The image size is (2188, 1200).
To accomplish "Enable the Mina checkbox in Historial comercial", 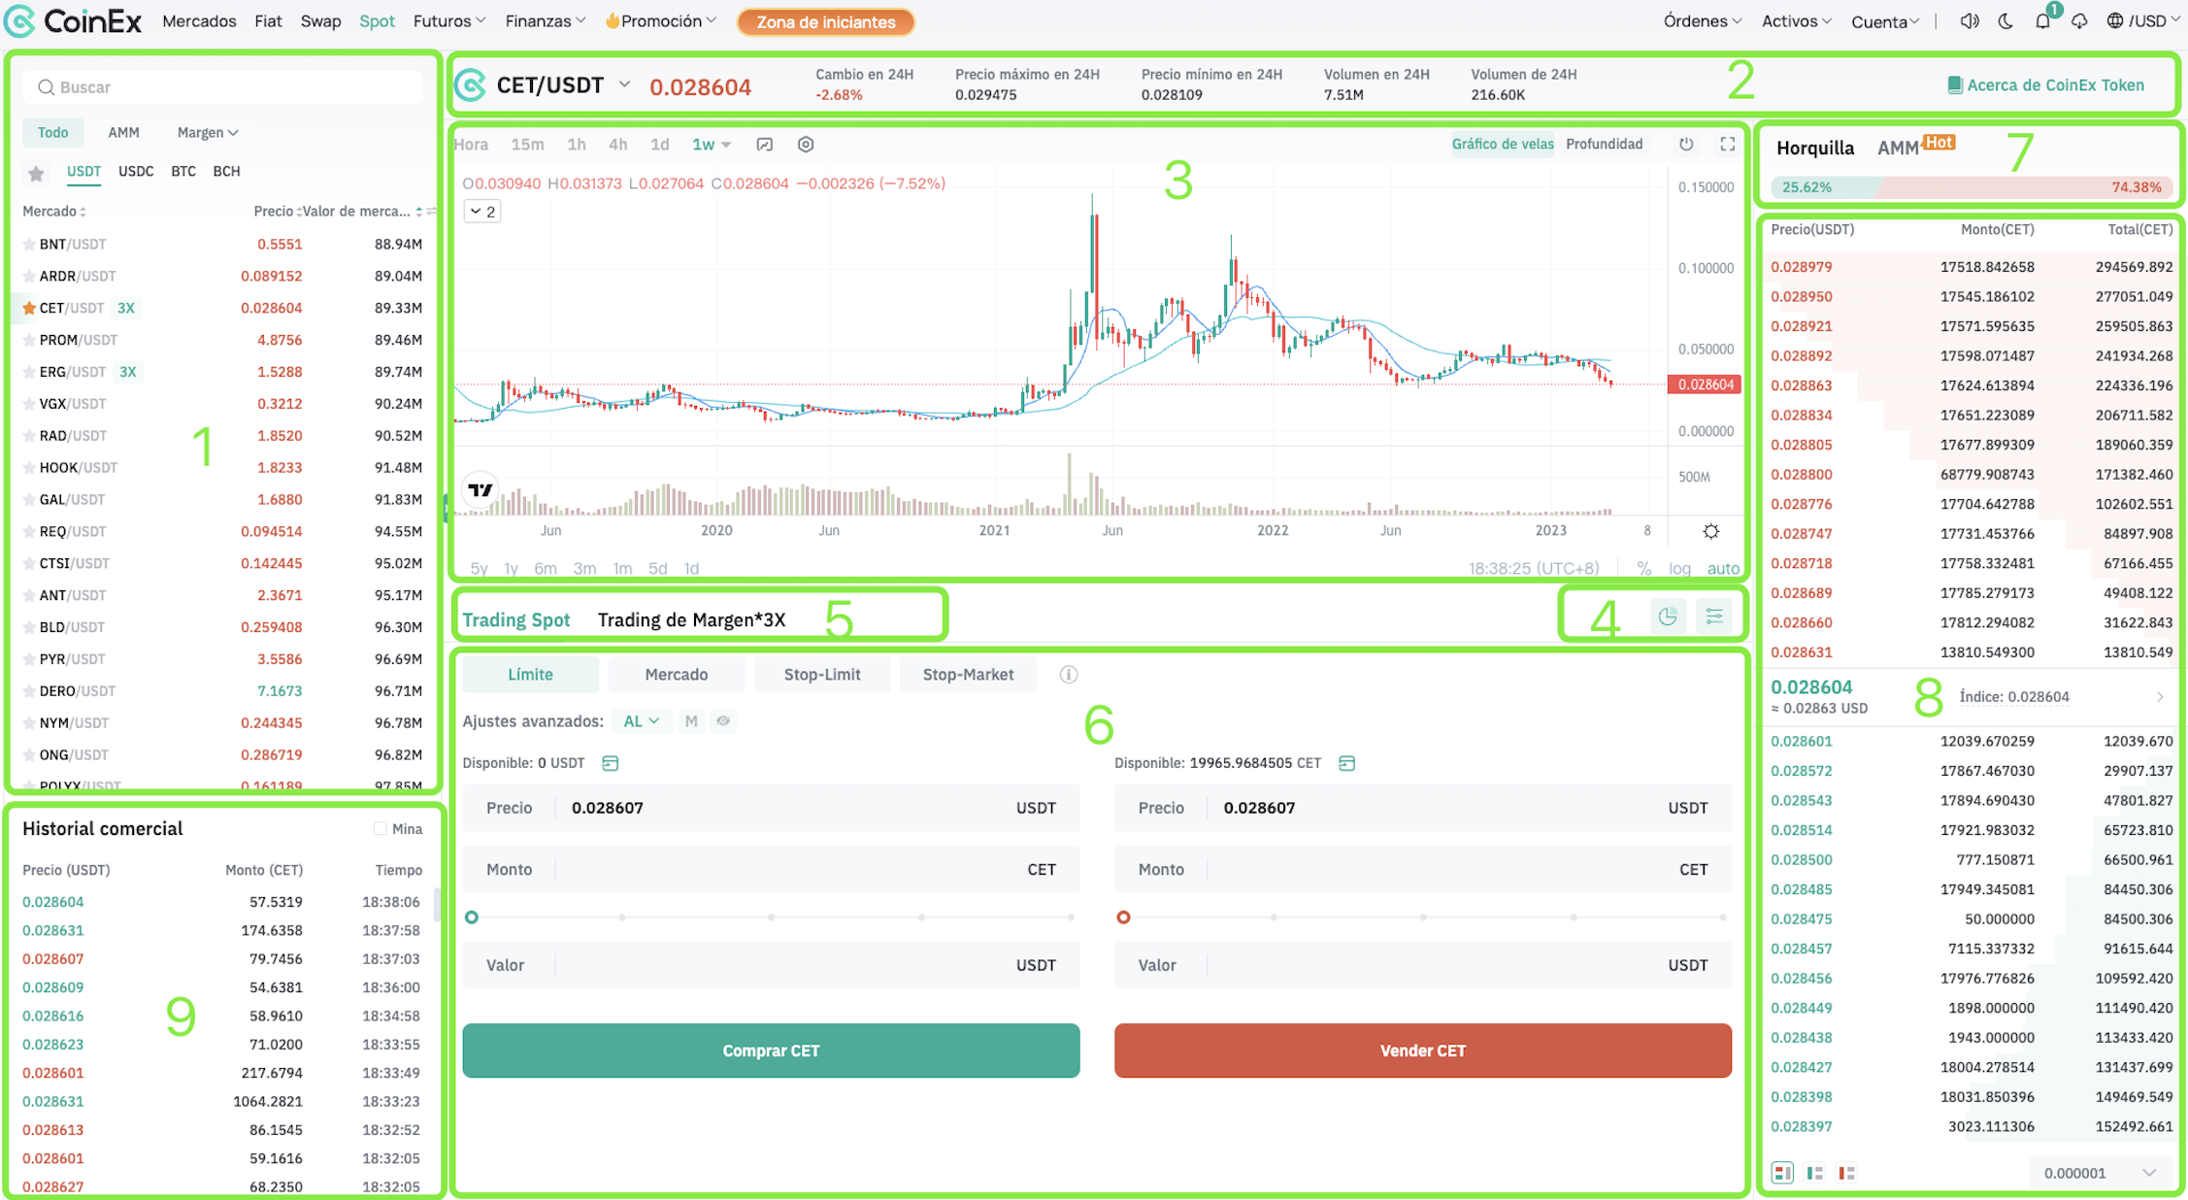I will pos(380,829).
